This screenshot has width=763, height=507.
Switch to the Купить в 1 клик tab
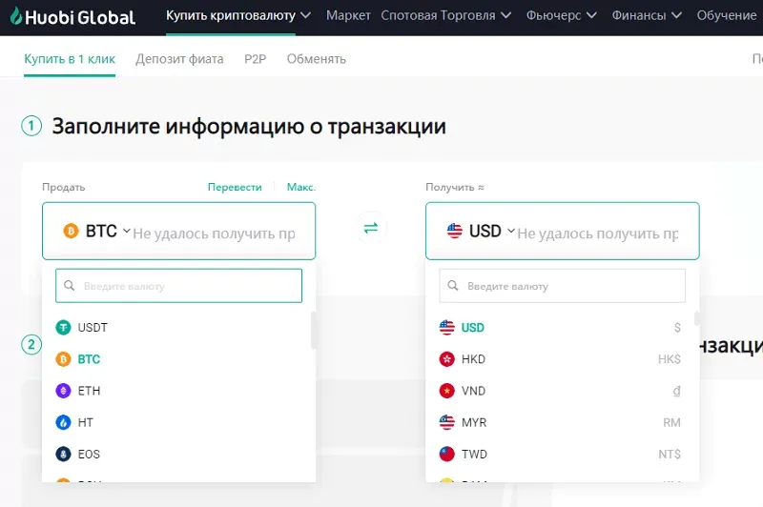pyautogui.click(x=70, y=59)
